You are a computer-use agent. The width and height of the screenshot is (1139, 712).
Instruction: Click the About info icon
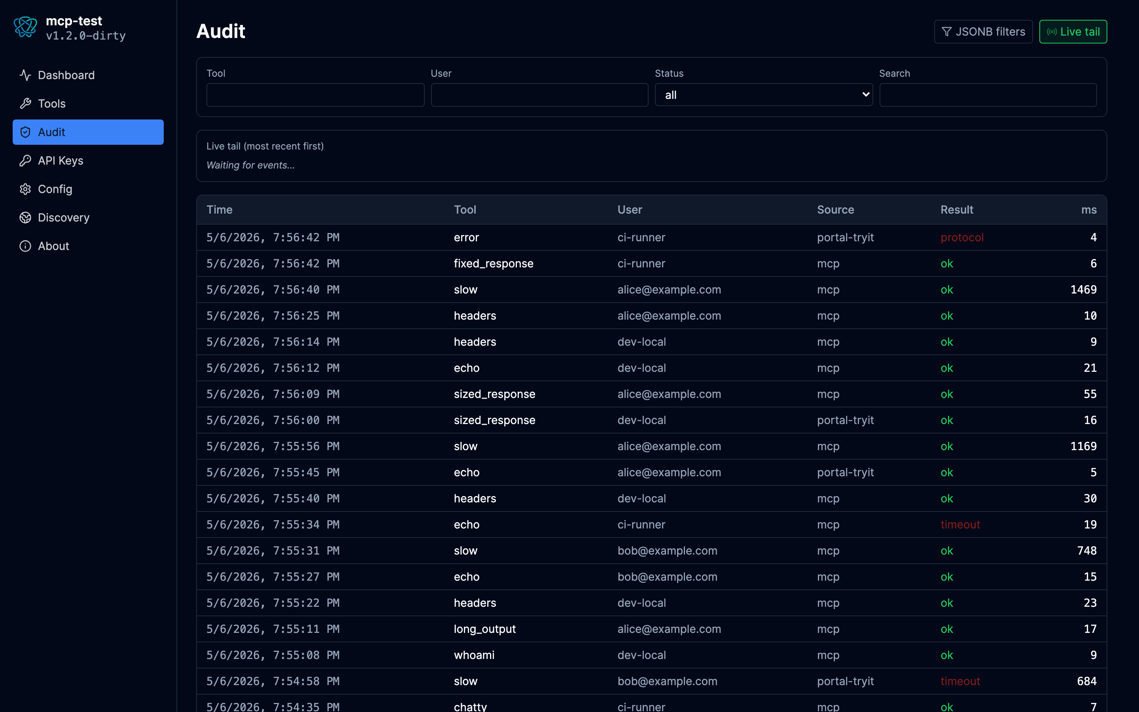tap(25, 246)
